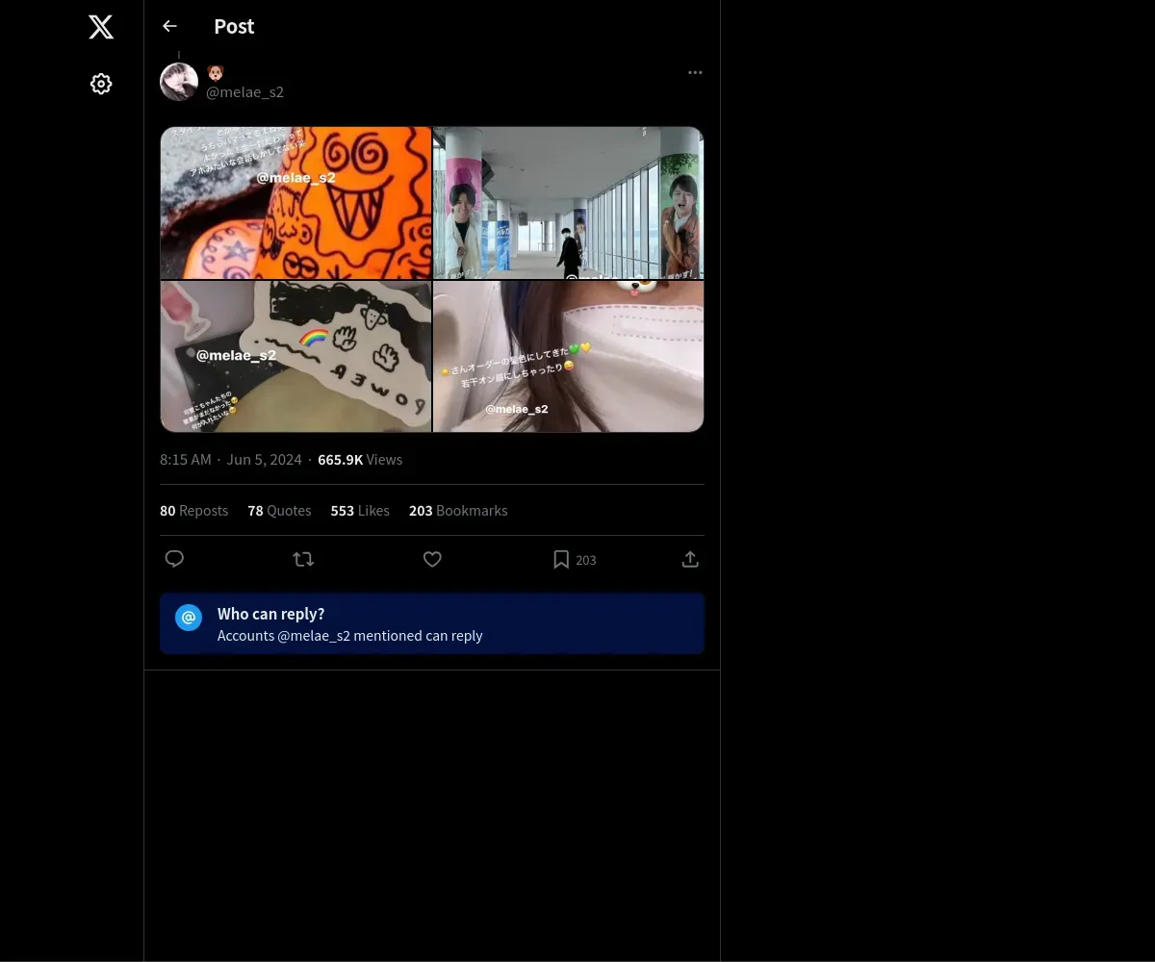Open the 78 Quotes list
Image resolution: width=1155 pixels, height=962 pixels.
tap(279, 511)
